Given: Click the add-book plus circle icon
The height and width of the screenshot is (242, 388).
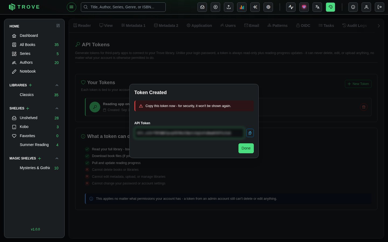Looking at the screenshot, I should tap(216, 7).
